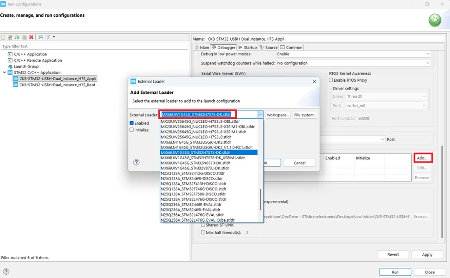Open the filter options dropdown arrow
The height and width of the screenshot is (278, 450).
(54, 37)
